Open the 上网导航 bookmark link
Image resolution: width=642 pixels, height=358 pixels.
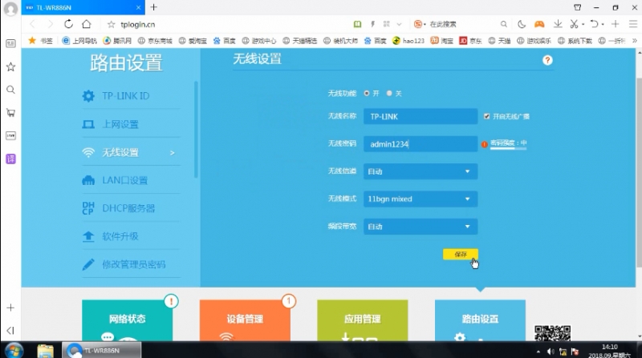click(x=79, y=41)
